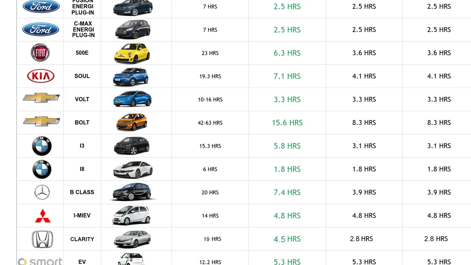Click the green '4.8 HRS' value
This screenshot has width=471, height=265.
[287, 215]
